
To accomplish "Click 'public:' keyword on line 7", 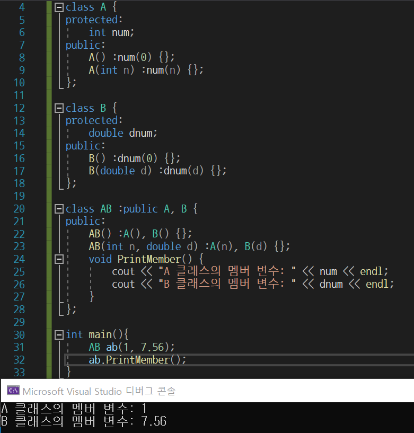I will coord(85,45).
